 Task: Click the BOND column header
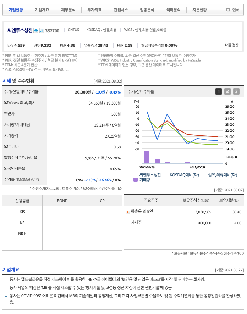pyautogui.click(x=62, y=201)
